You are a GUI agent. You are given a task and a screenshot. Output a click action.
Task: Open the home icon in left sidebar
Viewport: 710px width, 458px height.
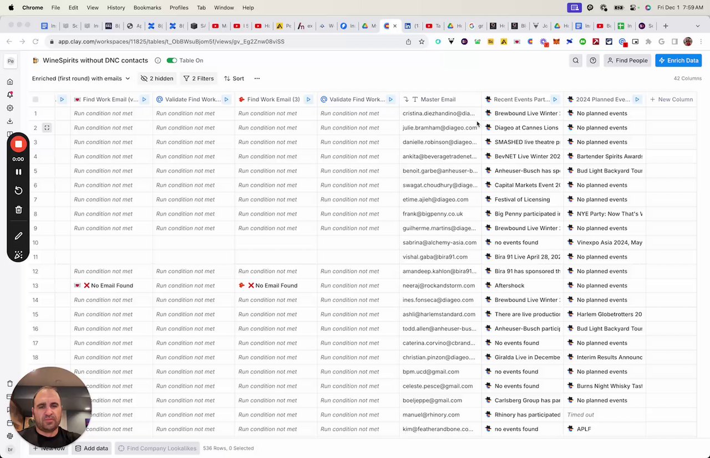(10, 82)
